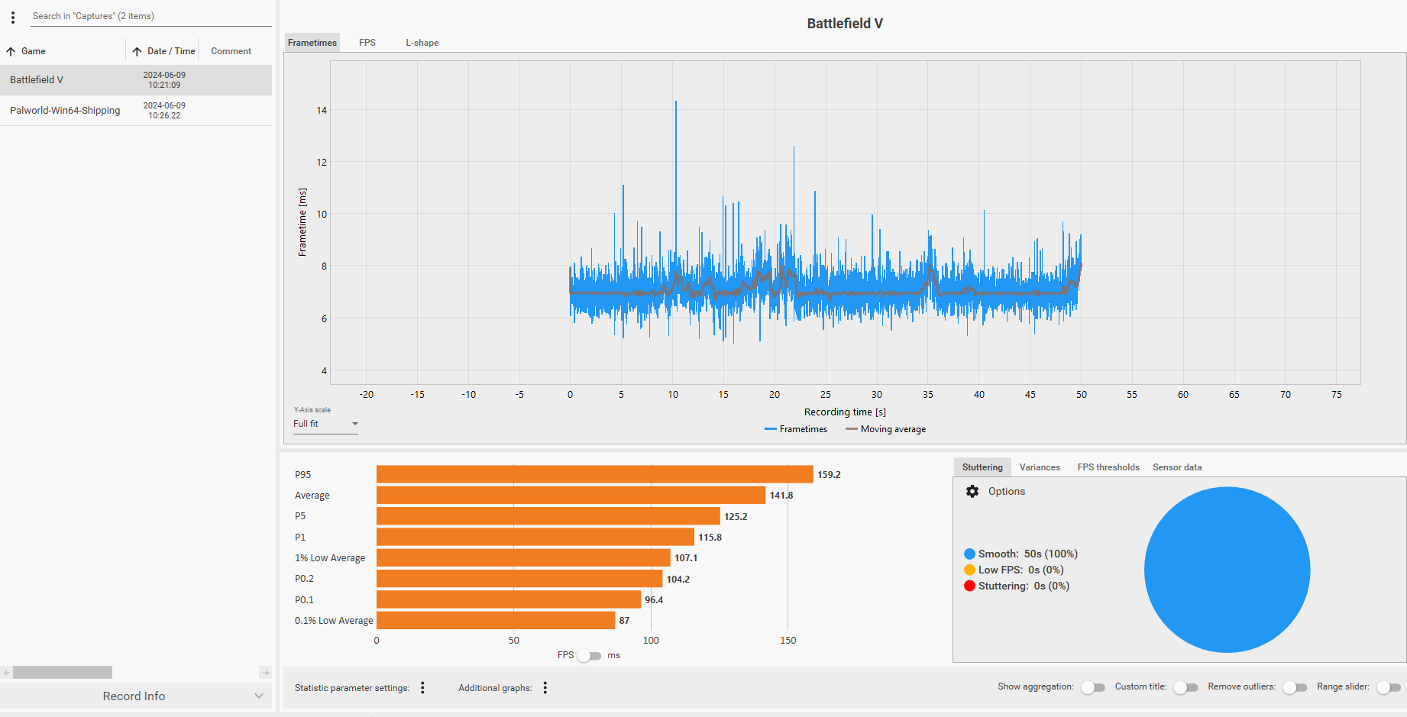The height and width of the screenshot is (717, 1407).
Task: Open the three-dot menu beside capture search
Action: tap(13, 17)
